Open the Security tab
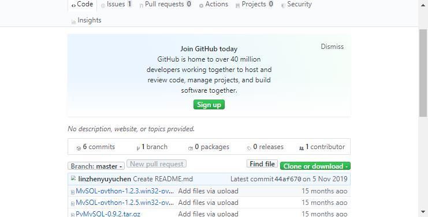The image size is (428, 217). tap(296, 5)
